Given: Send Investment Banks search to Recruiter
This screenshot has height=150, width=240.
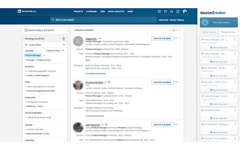Looking at the screenshot, I should point(219,118).
